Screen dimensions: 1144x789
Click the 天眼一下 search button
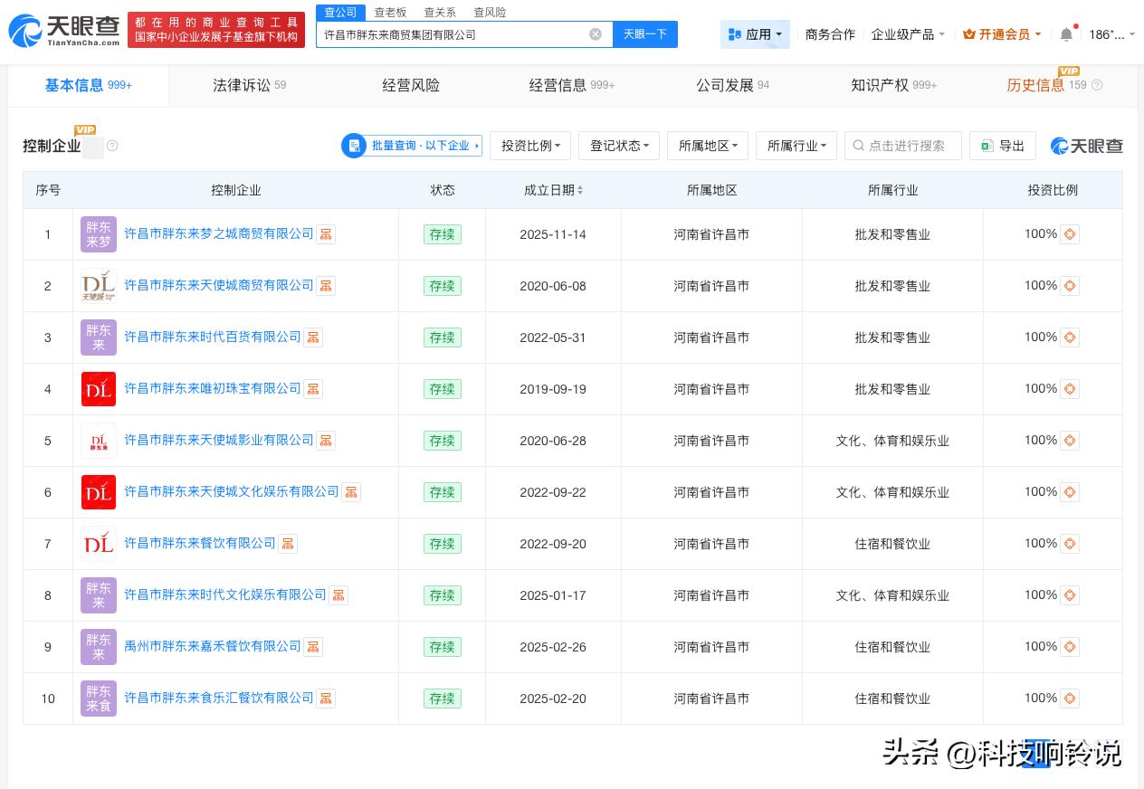[x=644, y=33]
